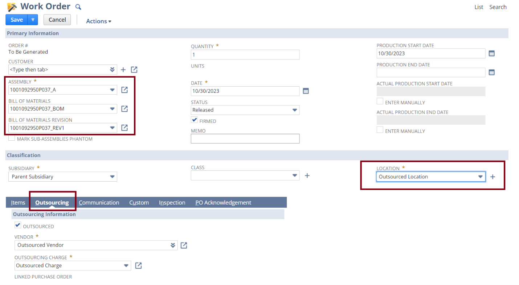
Task: Open the Outsourcing Charge record popout icon
Action: 138,265
